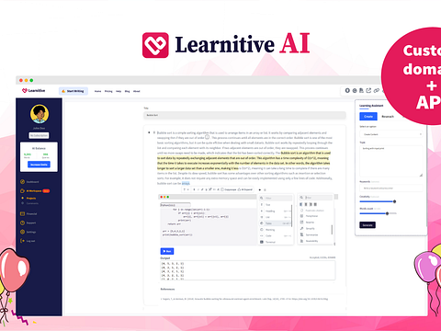Open Dashboard from the sidebar

pos(29,182)
